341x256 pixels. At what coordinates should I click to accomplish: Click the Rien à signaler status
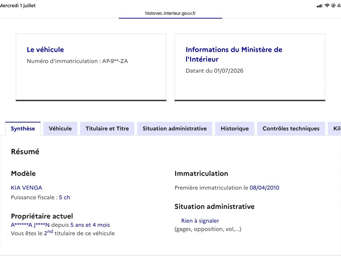tap(200, 221)
